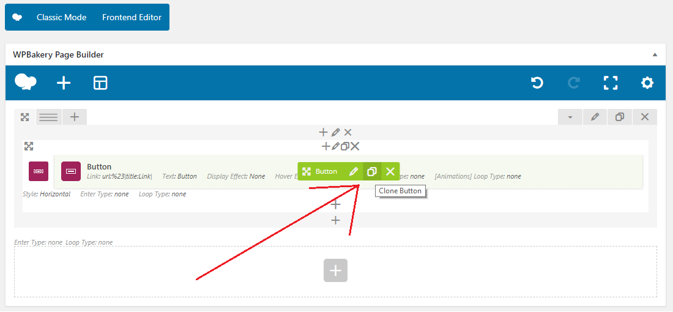
Task: Edit the row with the pencil icon
Action: point(595,117)
